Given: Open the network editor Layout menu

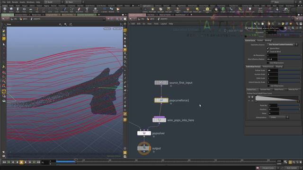Looking at the screenshot, I should (x=164, y=24).
